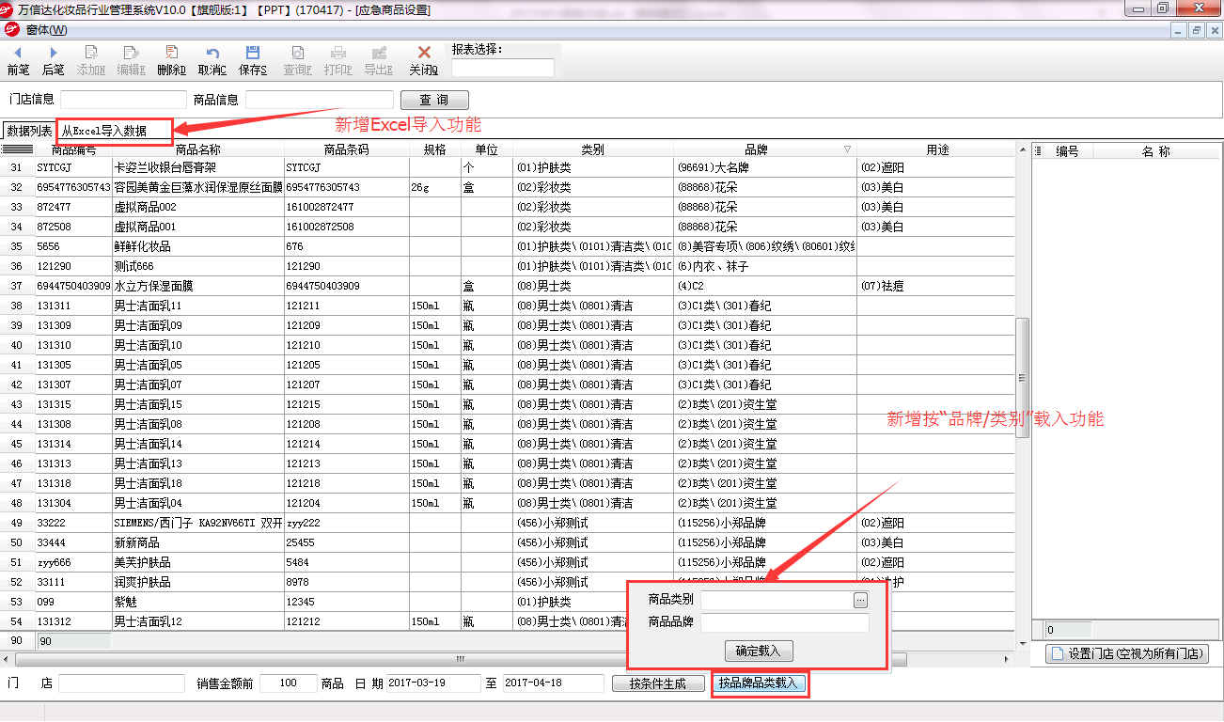Viewport: 1224px width, 722px height.
Task: Click the horizontal scrollbar of product table
Action: coord(461,658)
